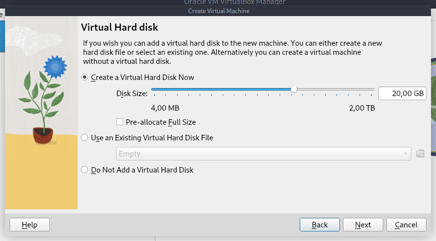Choose Do Not Add a Virtual Hard Disk
Image resolution: width=436 pixels, height=241 pixels.
coord(84,170)
